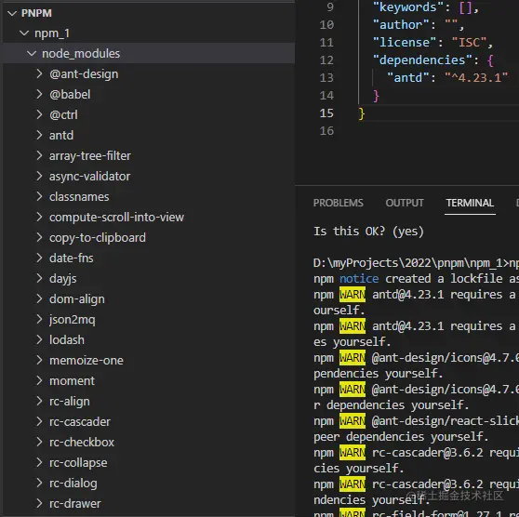Select the compute-scroll-into-view folder name
Screen dimensions: 519x517
pos(116,218)
